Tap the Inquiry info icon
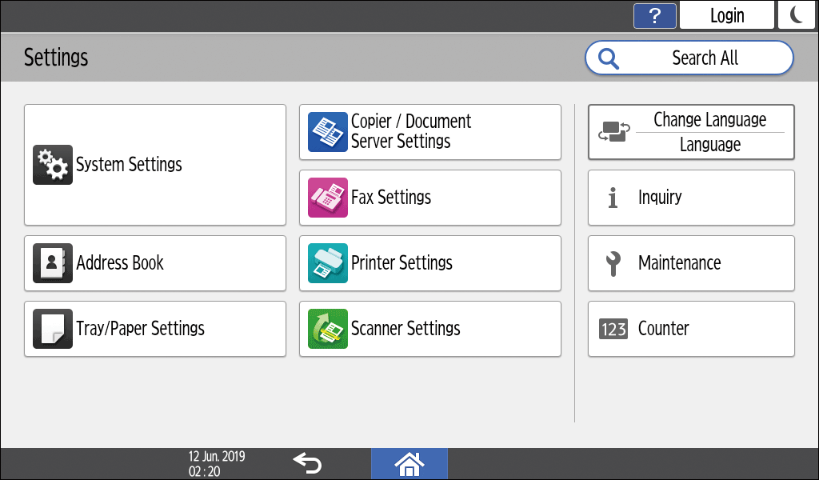819x480 pixels. point(613,198)
